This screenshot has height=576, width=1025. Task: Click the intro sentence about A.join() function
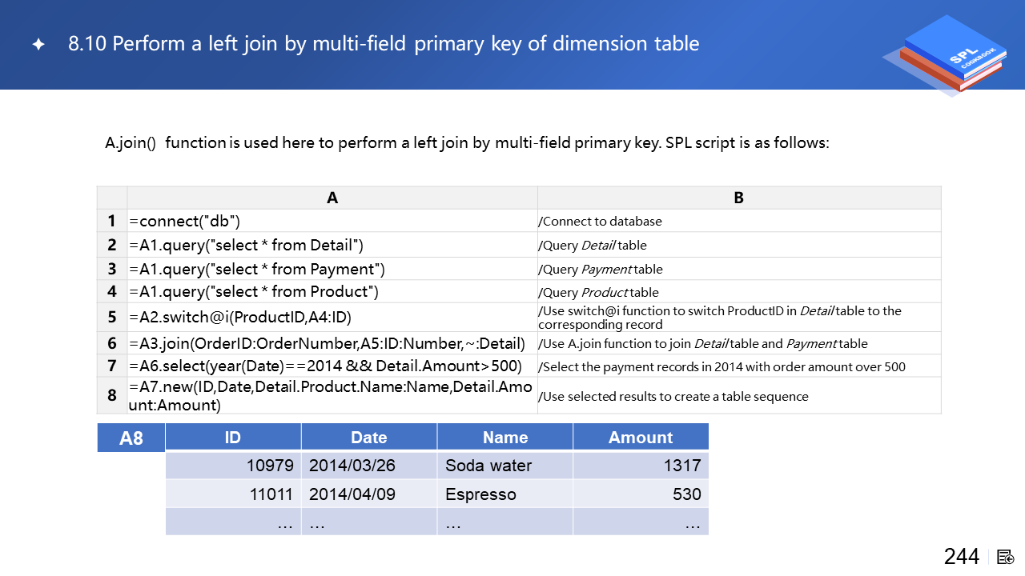pyautogui.click(x=467, y=143)
